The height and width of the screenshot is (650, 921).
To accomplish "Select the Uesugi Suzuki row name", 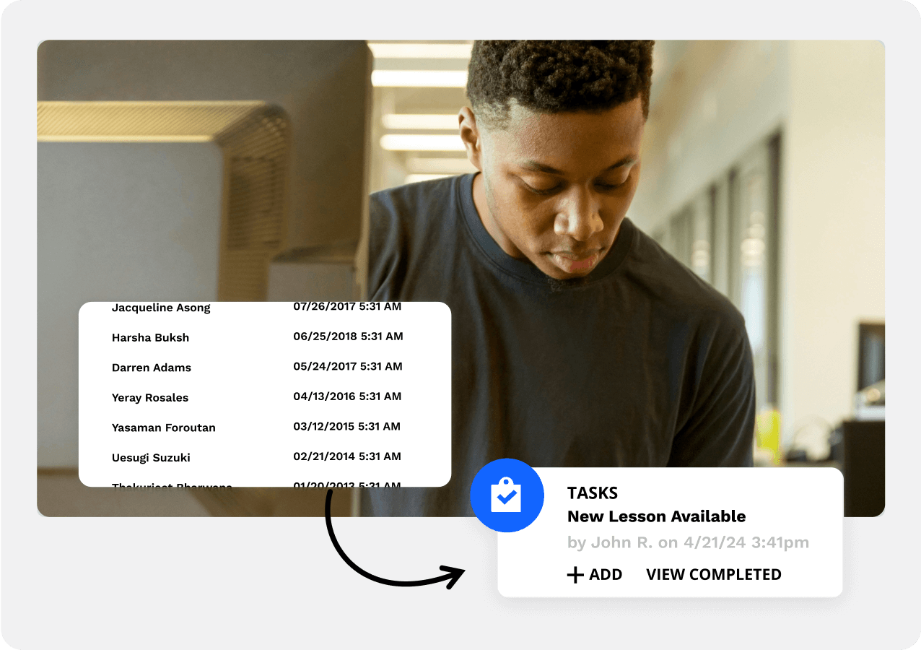I will [x=151, y=458].
